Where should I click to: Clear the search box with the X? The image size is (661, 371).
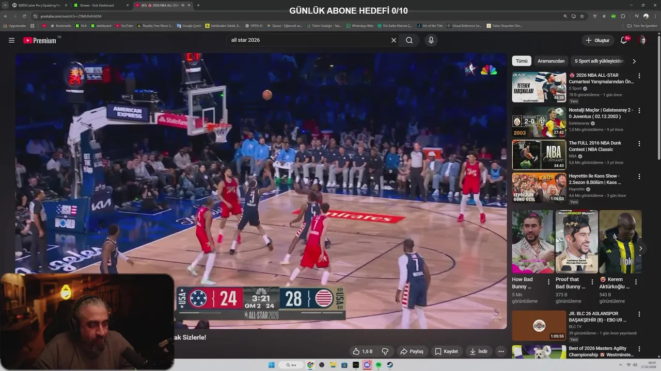point(394,40)
